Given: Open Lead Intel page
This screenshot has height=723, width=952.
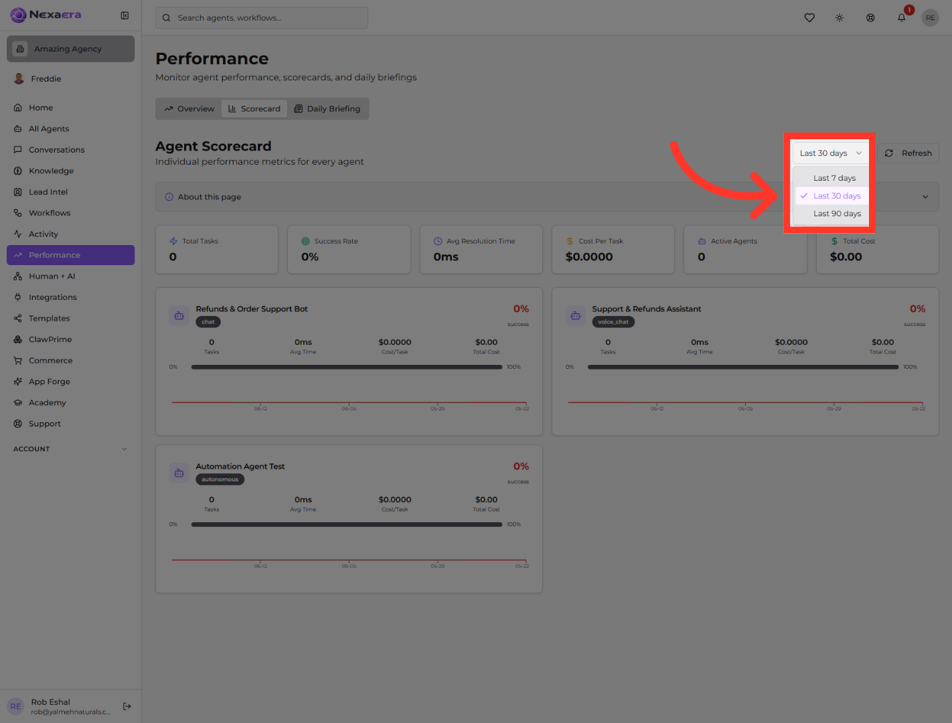Looking at the screenshot, I should point(70,192).
